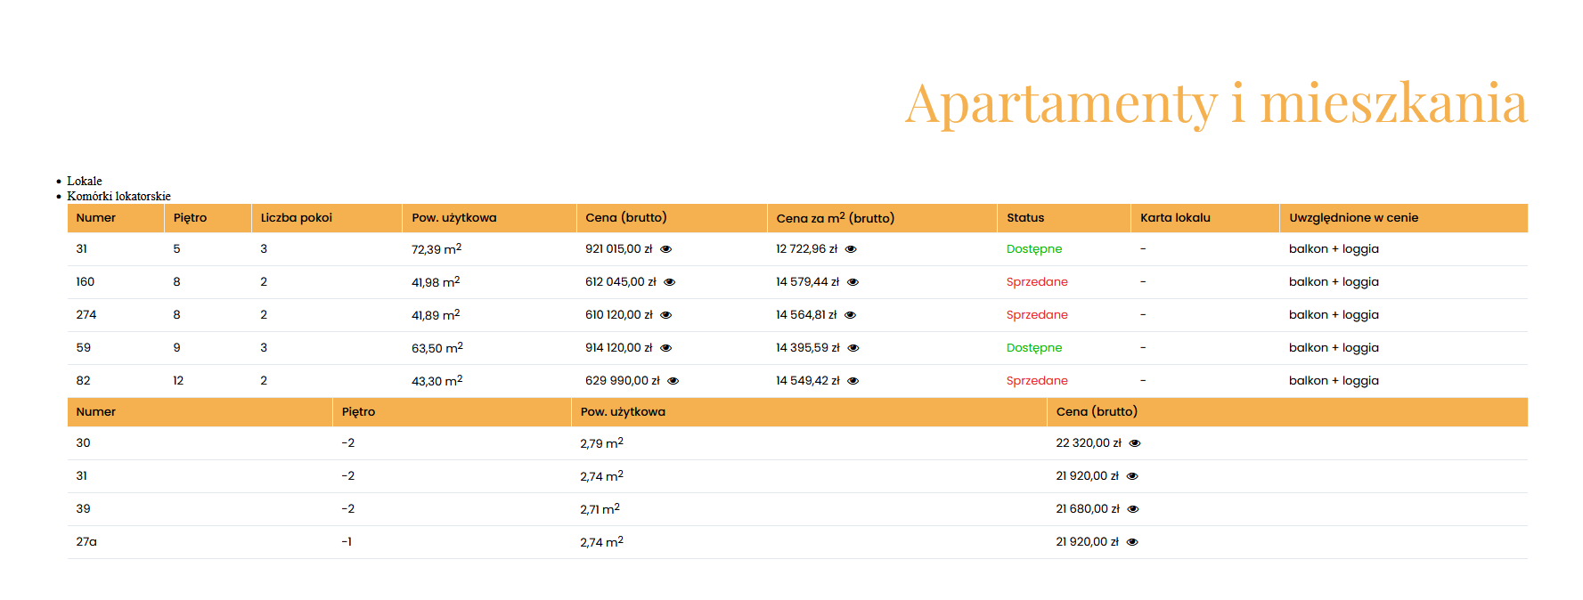Select apartment number 59 row
Screen dimensions: 1583x600
tap(84, 348)
